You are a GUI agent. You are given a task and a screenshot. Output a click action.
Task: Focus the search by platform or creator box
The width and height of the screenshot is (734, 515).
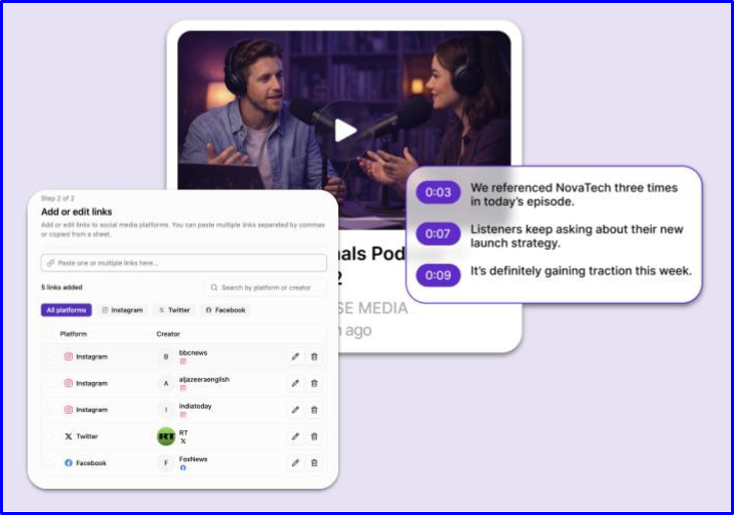pyautogui.click(x=265, y=287)
